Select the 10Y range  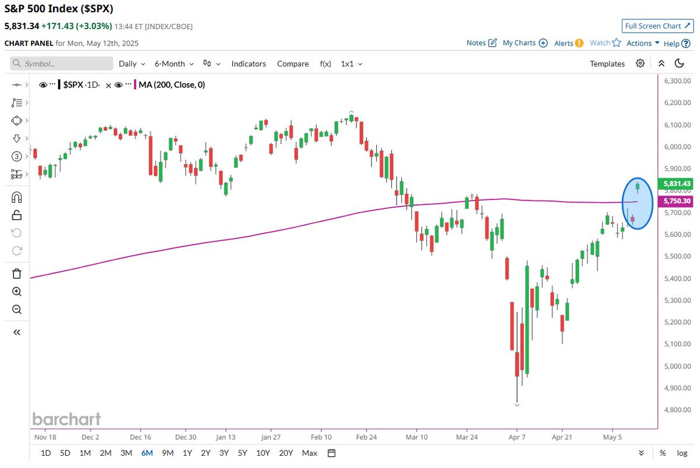263,453
